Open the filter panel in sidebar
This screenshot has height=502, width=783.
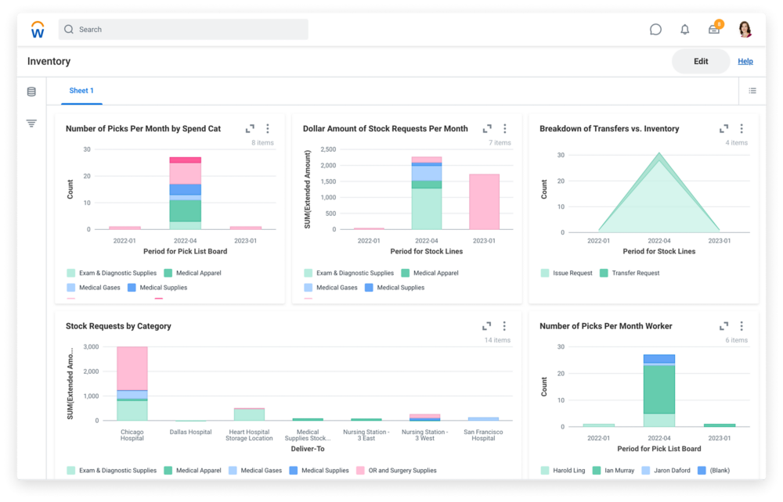(31, 123)
